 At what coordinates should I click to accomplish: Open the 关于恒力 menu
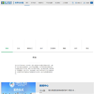pos(33,3)
